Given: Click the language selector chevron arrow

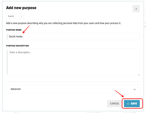Looking at the screenshot, I should click(x=21, y=16).
